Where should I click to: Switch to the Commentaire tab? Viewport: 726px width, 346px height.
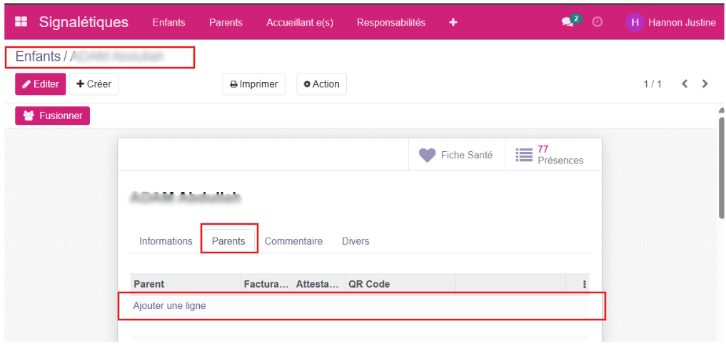click(293, 241)
